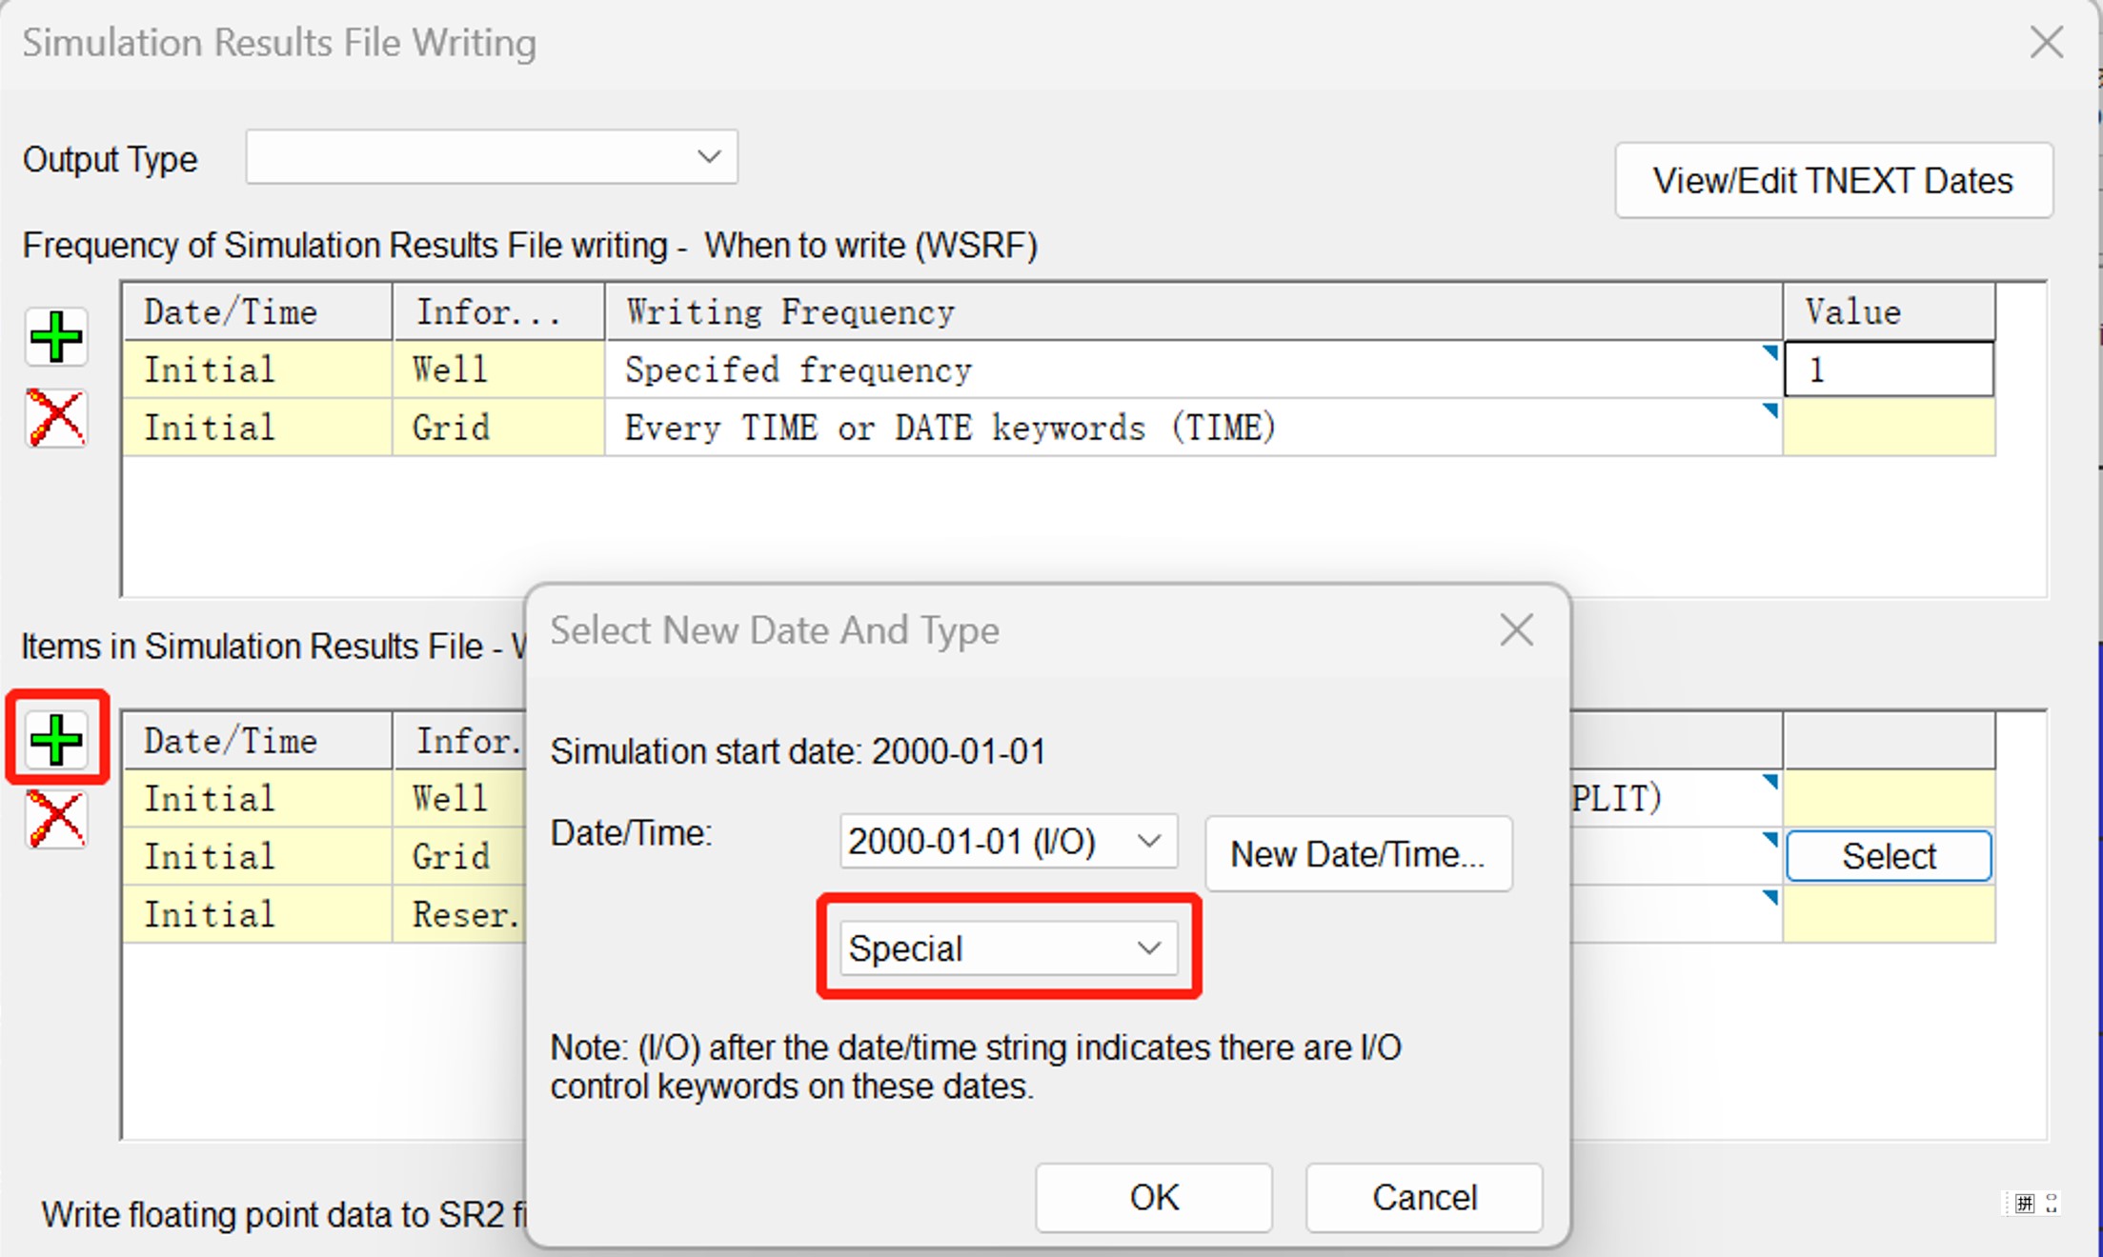Click View/Edit TNEXT Dates button
2103x1257 pixels.
pyautogui.click(x=1832, y=181)
